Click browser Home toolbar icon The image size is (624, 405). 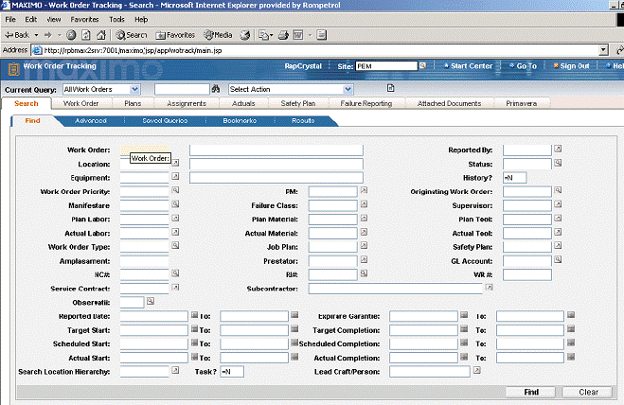(101, 35)
